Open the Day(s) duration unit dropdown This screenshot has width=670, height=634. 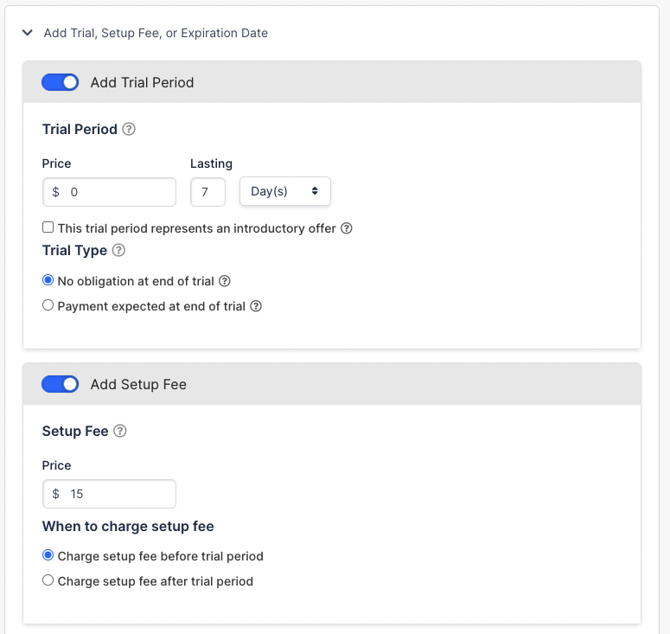tap(285, 191)
